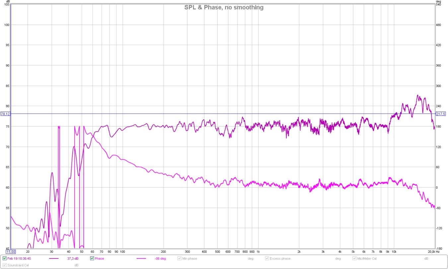This screenshot has width=448, height=269.
Task: Click the 540 label on the deg axis
Action: pos(439,4)
